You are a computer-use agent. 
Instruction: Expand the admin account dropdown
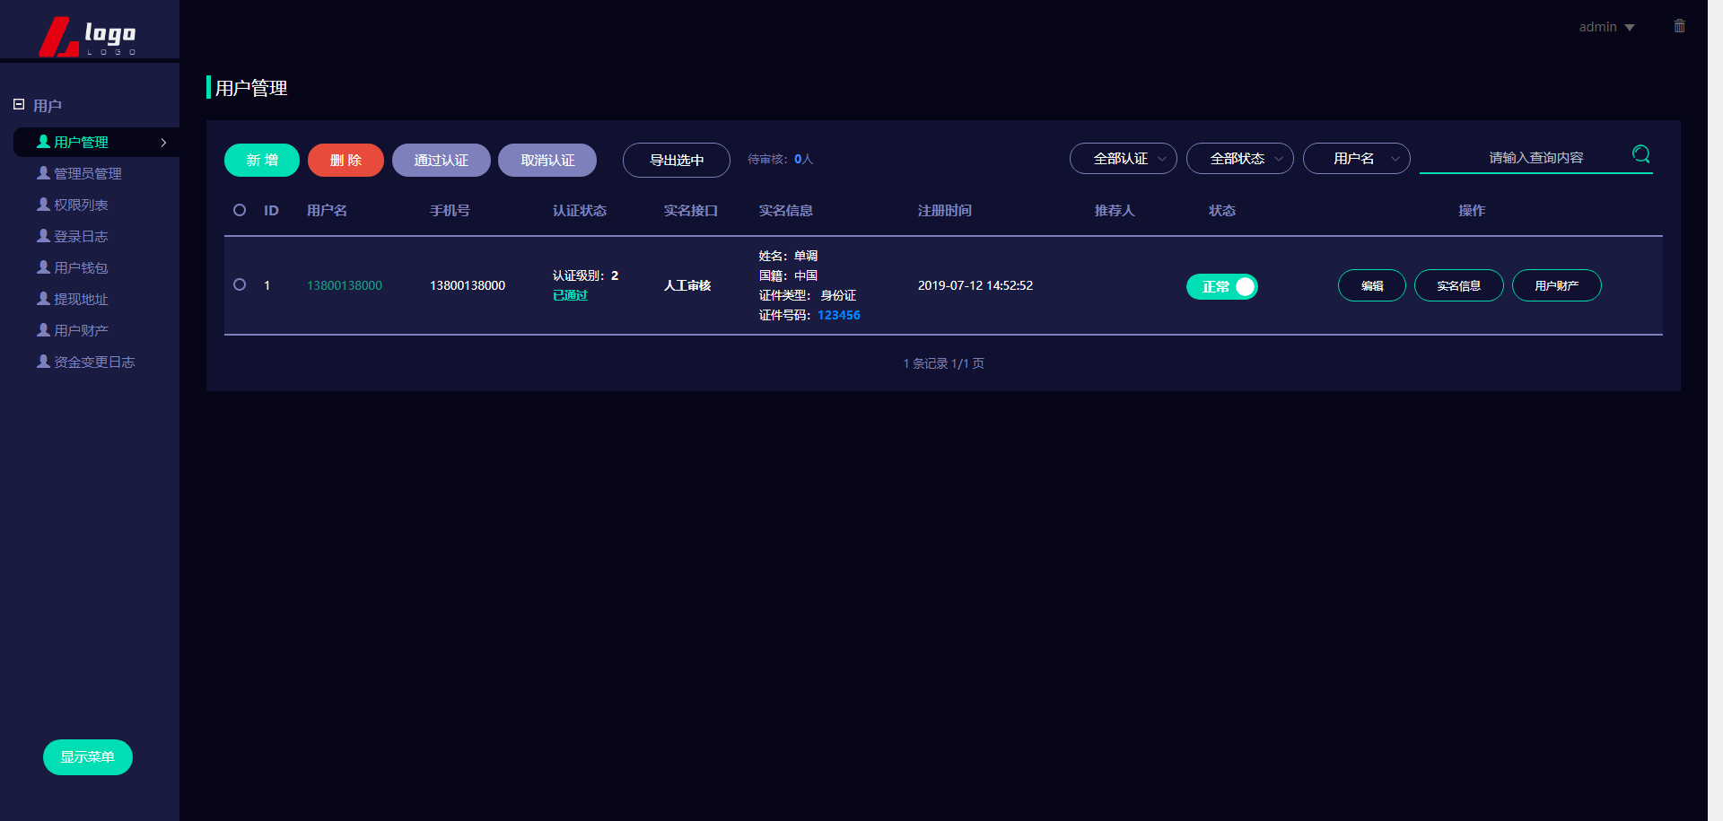click(1606, 27)
